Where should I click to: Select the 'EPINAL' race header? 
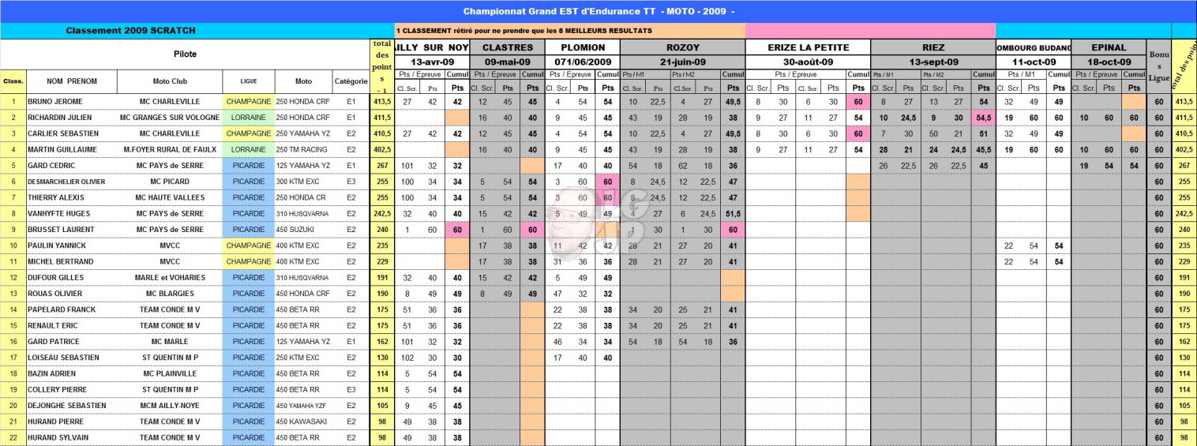point(1109,47)
